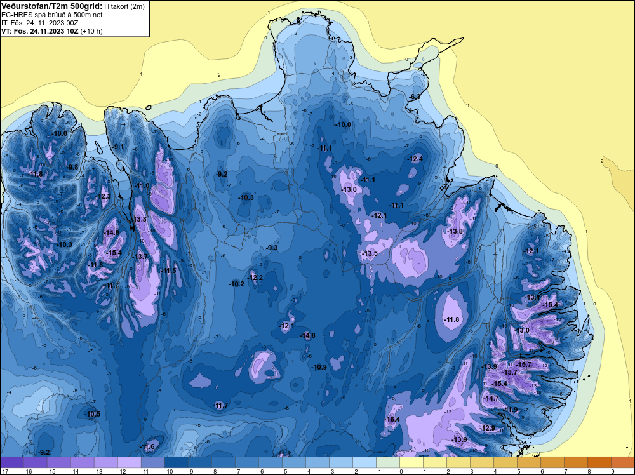The width and height of the screenshot is (635, 475).
Task: Click the -10.5 temperature reading
Action: pos(93,414)
